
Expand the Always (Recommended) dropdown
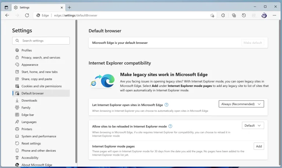tap(241, 104)
